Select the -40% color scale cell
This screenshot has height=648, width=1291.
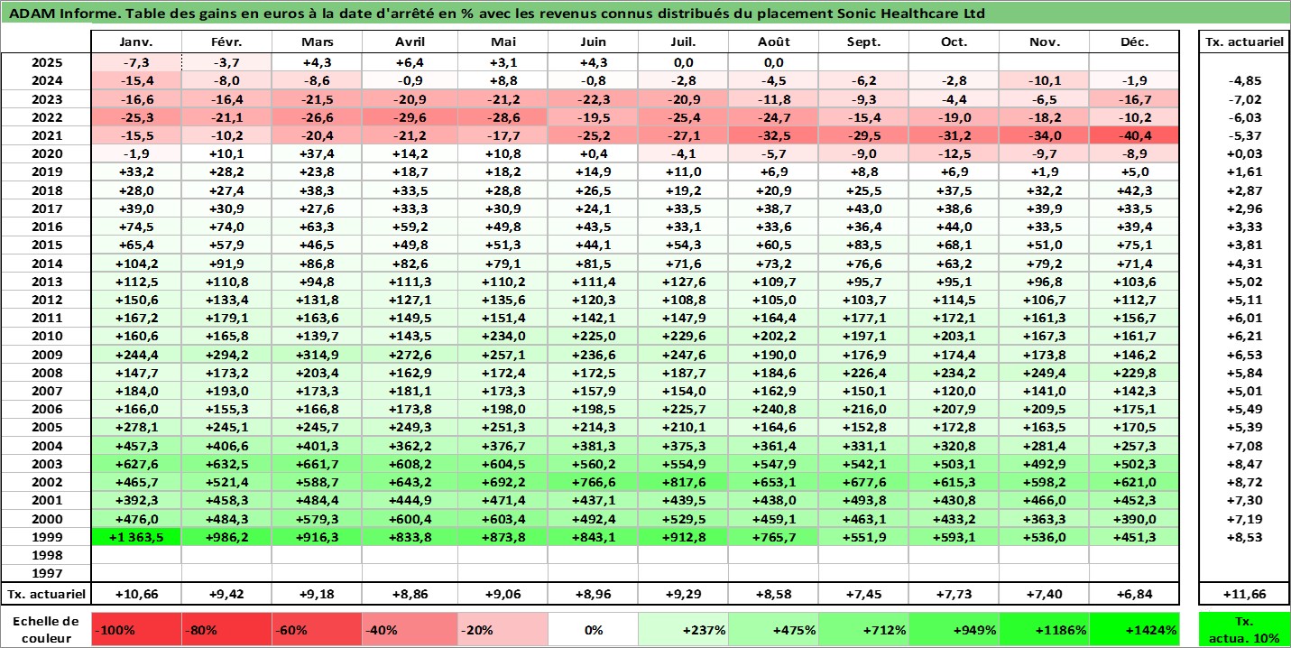[410, 630]
